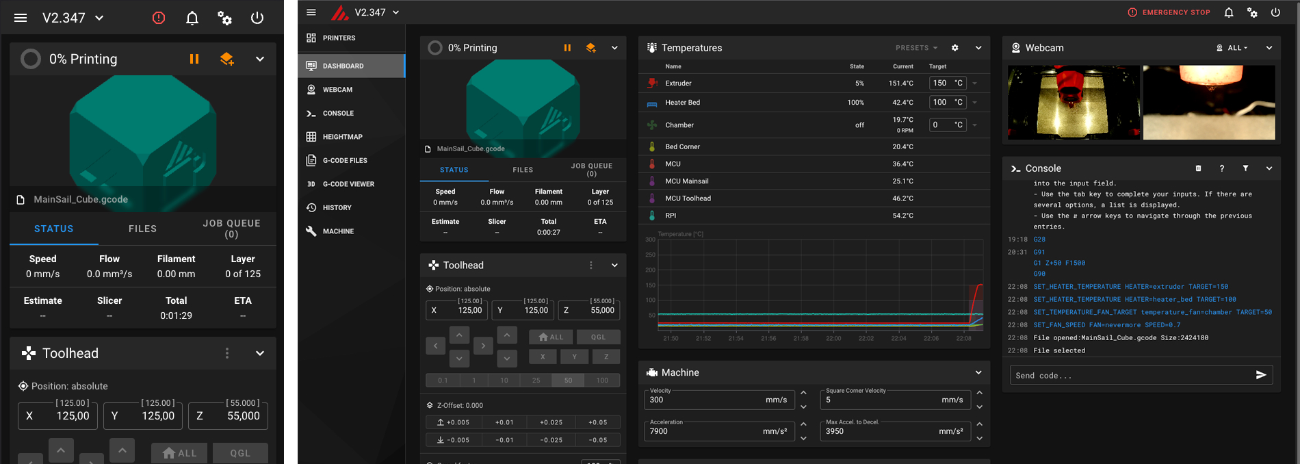Viewport: 1300px width, 464px height.
Task: Click the send code arrow icon
Action: pyautogui.click(x=1261, y=375)
